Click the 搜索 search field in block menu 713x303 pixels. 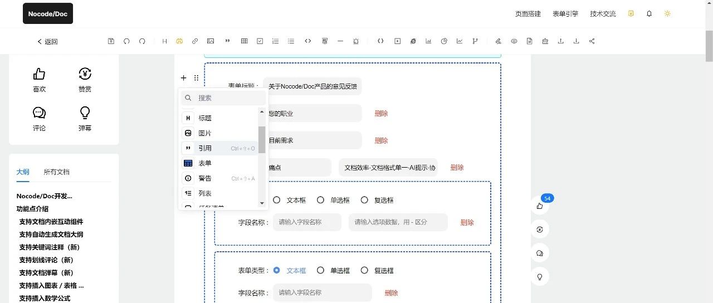(223, 97)
